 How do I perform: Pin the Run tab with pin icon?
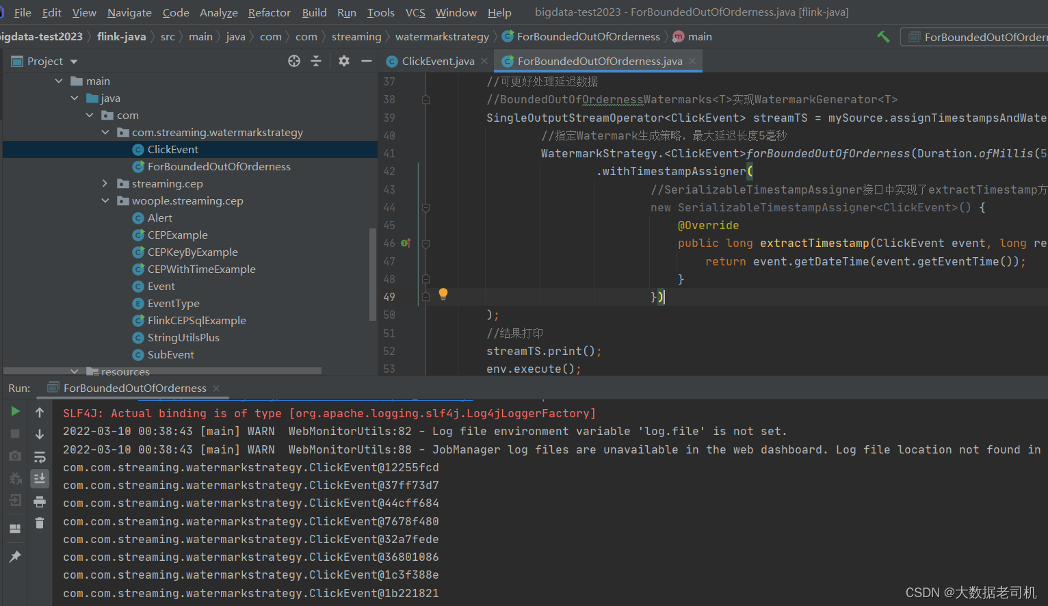[15, 556]
